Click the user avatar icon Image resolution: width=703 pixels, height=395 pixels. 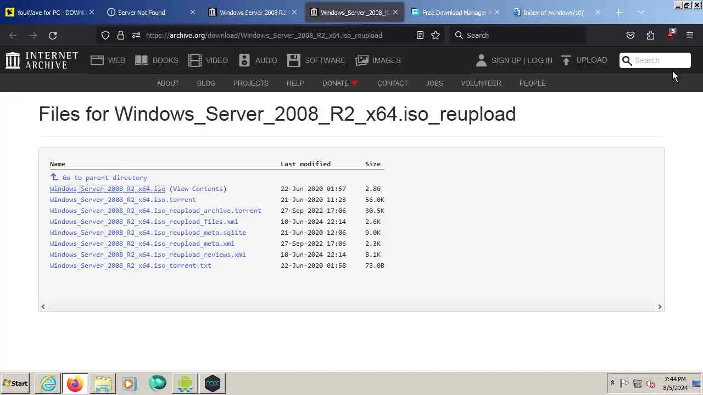pos(481,60)
